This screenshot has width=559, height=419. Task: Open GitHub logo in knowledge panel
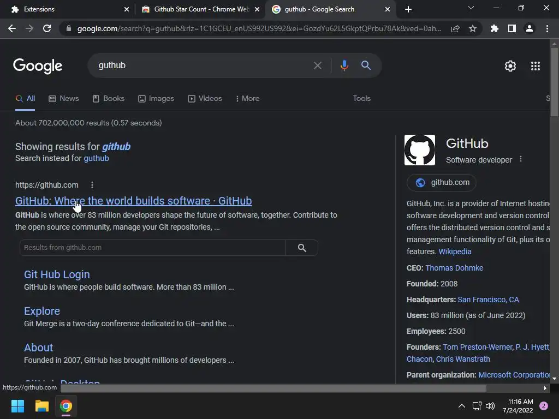click(420, 150)
